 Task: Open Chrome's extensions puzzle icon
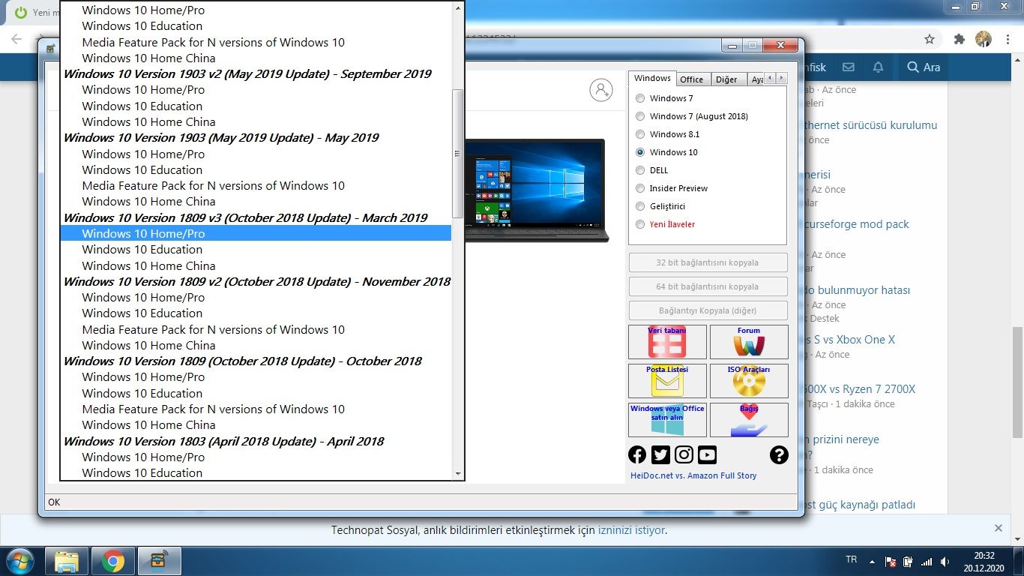point(959,39)
